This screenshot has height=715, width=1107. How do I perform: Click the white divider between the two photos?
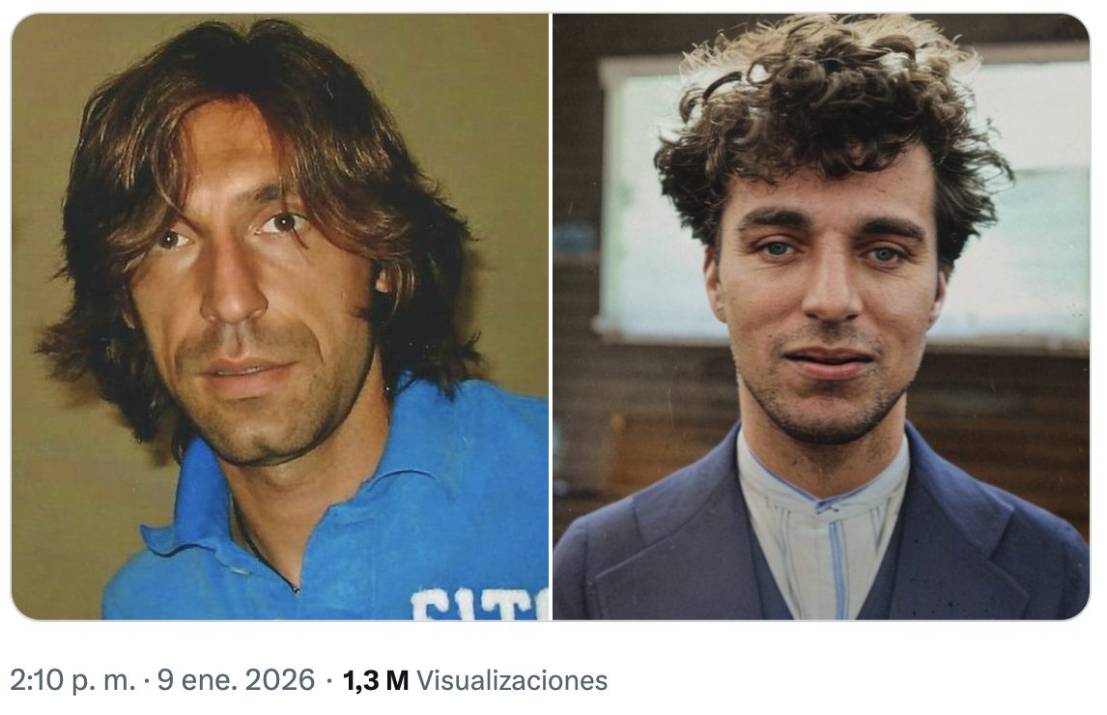551,317
